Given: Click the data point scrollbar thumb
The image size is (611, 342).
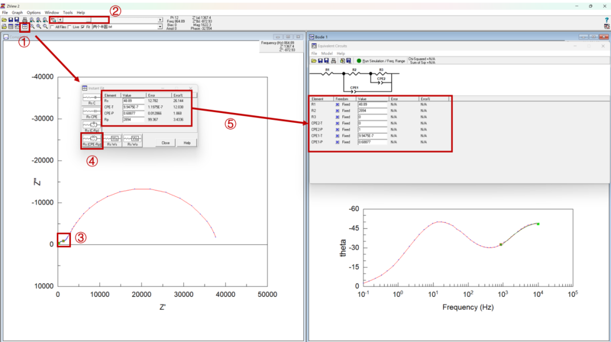Looking at the screenshot, I should [x=88, y=20].
